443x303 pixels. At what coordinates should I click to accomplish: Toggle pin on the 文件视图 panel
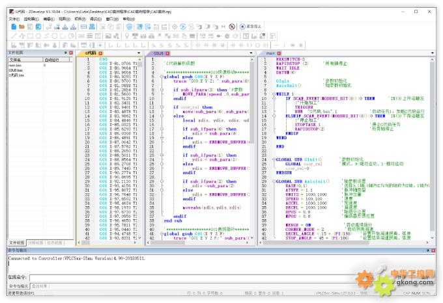(66, 53)
